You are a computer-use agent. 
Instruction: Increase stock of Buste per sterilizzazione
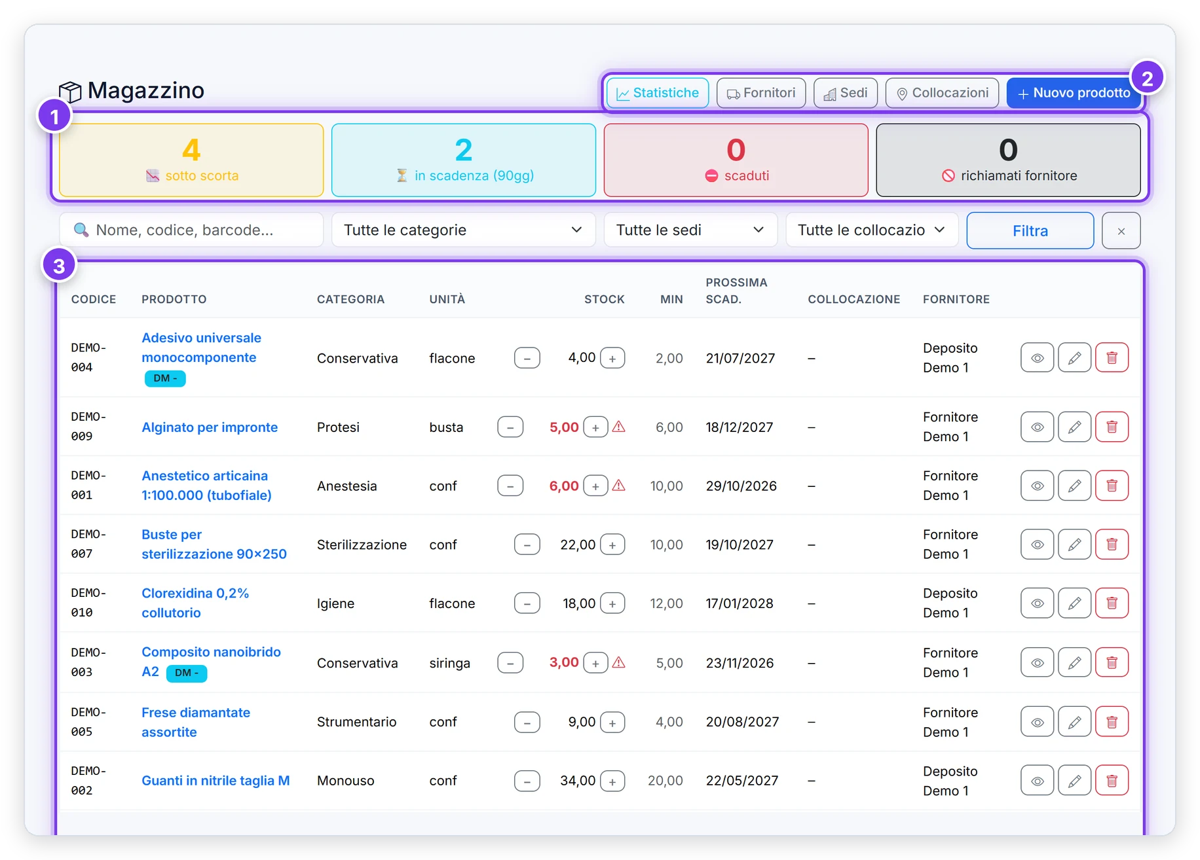tap(612, 545)
